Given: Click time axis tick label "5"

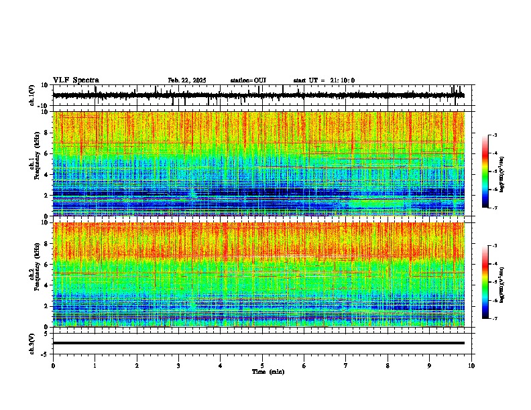Looking at the screenshot, I should tap(262, 366).
